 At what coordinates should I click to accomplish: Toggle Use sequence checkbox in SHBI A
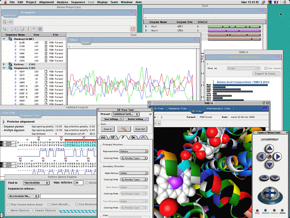265,69
